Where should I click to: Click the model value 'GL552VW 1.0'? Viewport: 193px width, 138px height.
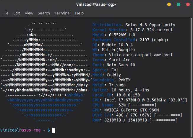click(x=122, y=35)
